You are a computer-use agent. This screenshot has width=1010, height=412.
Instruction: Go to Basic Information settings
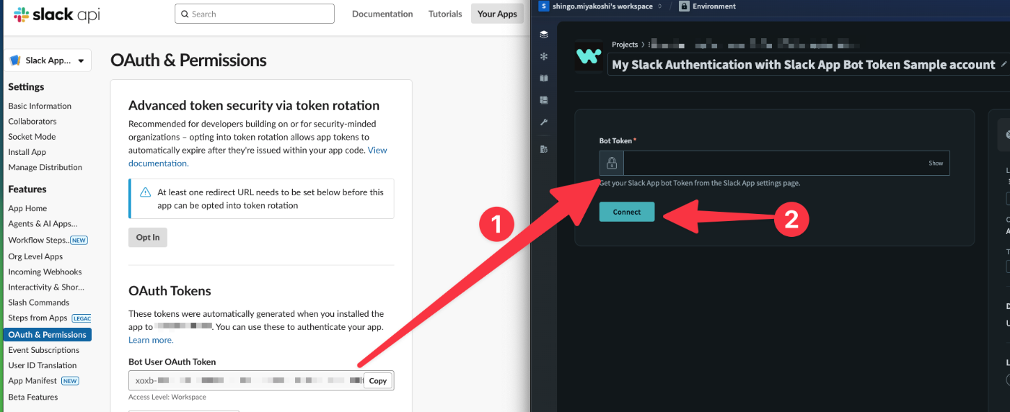pyautogui.click(x=40, y=106)
